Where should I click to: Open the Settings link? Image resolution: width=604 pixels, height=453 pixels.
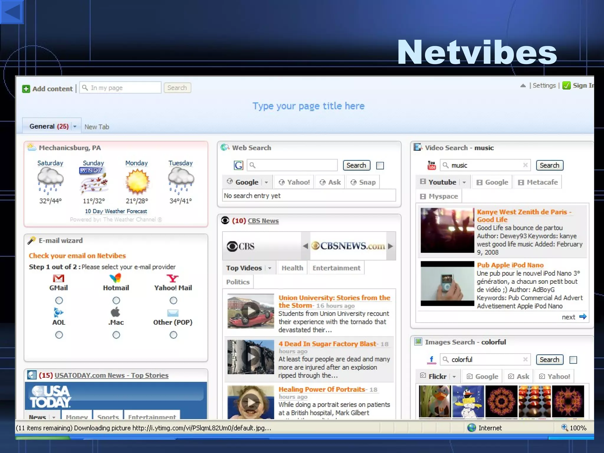[544, 86]
